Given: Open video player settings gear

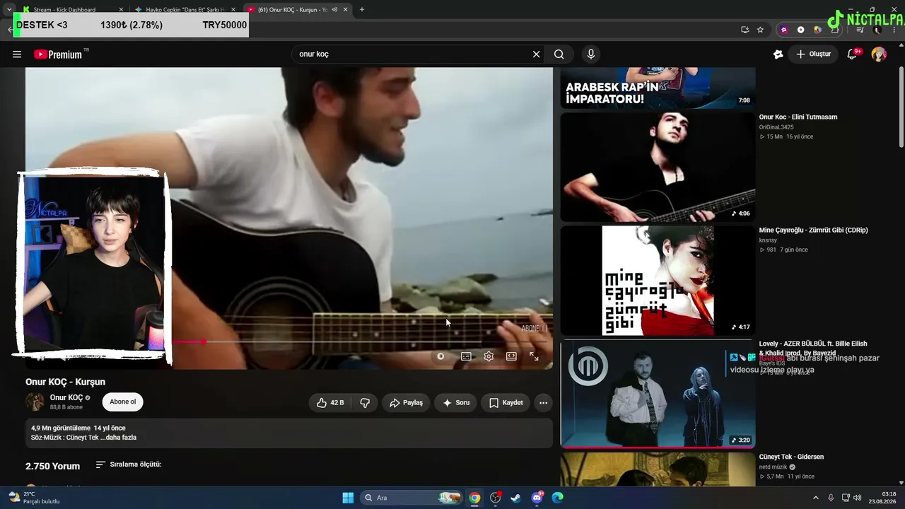Looking at the screenshot, I should pyautogui.click(x=489, y=356).
